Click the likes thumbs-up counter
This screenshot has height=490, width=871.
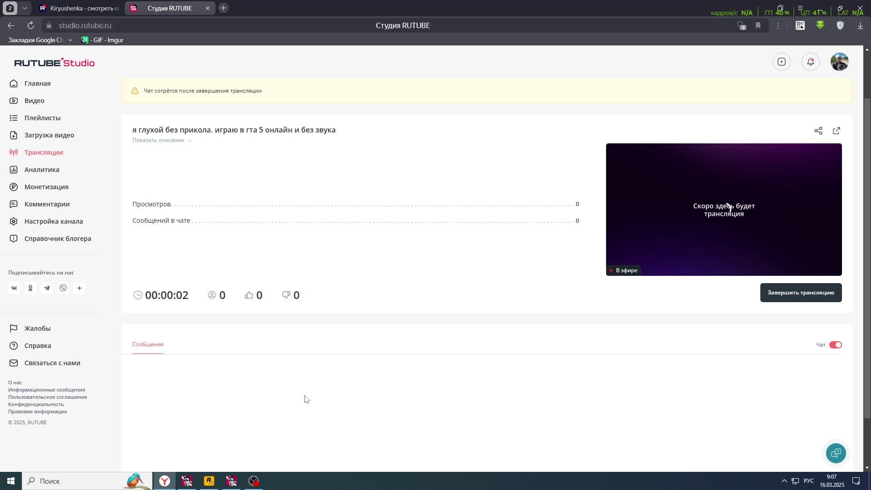pyautogui.click(x=254, y=295)
